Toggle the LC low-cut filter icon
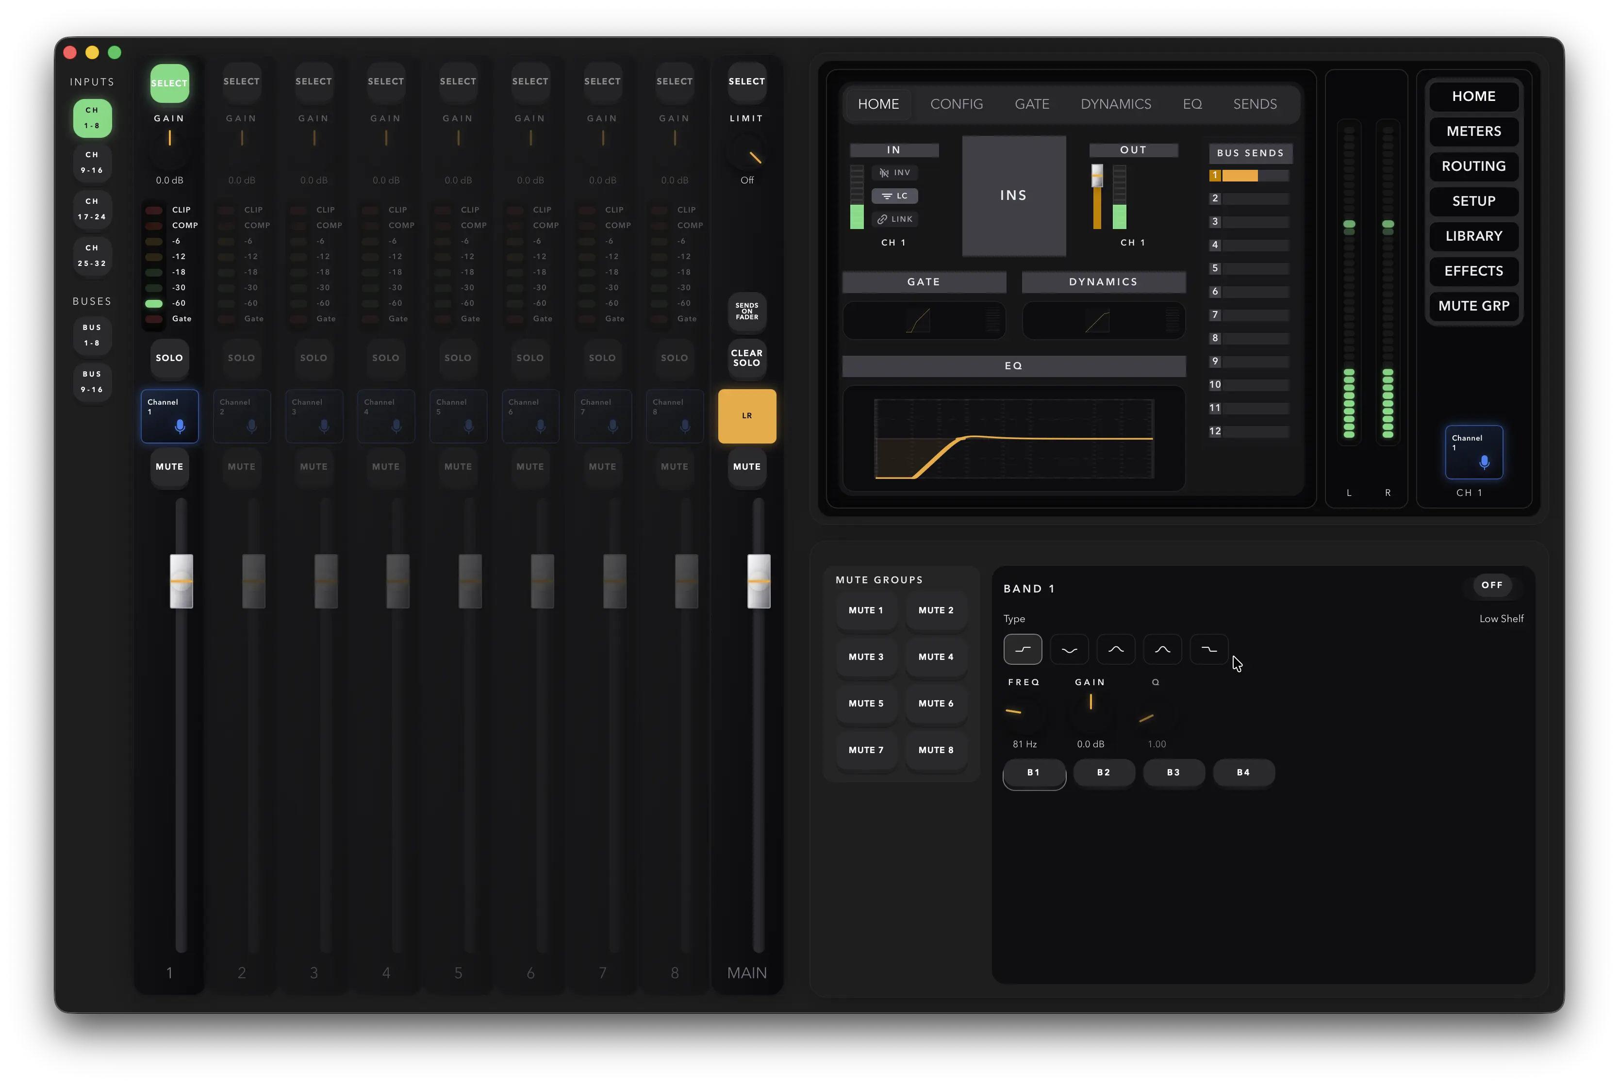This screenshot has height=1085, width=1619. point(894,196)
